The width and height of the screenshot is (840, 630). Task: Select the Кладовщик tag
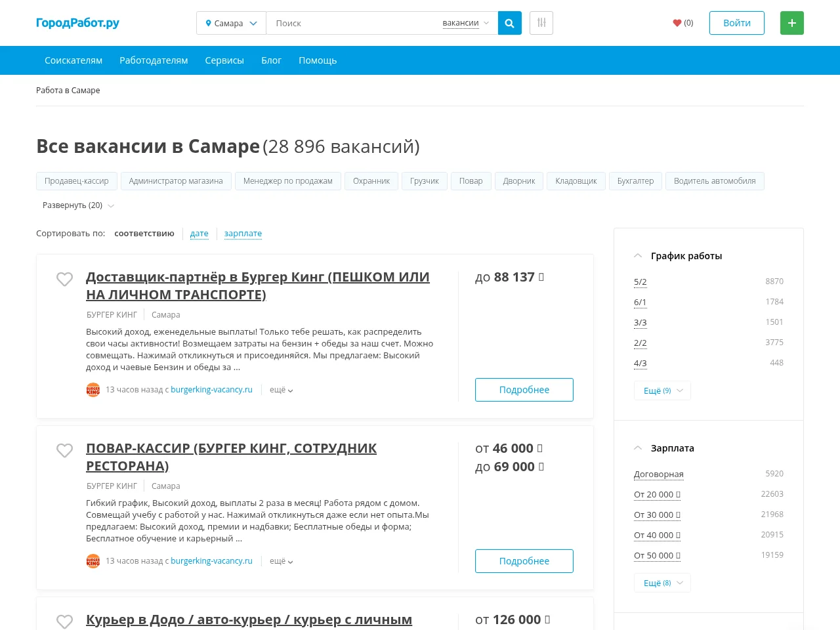576,181
